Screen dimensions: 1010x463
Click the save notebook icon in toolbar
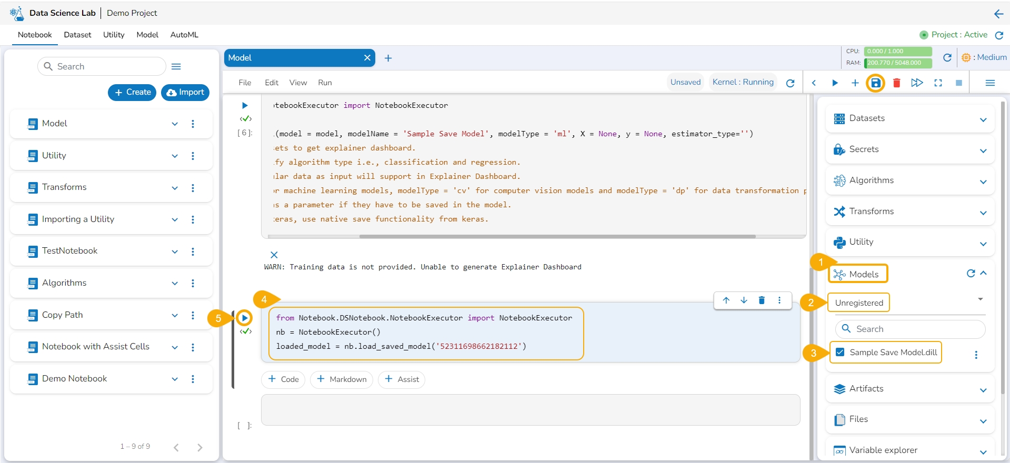click(x=875, y=83)
